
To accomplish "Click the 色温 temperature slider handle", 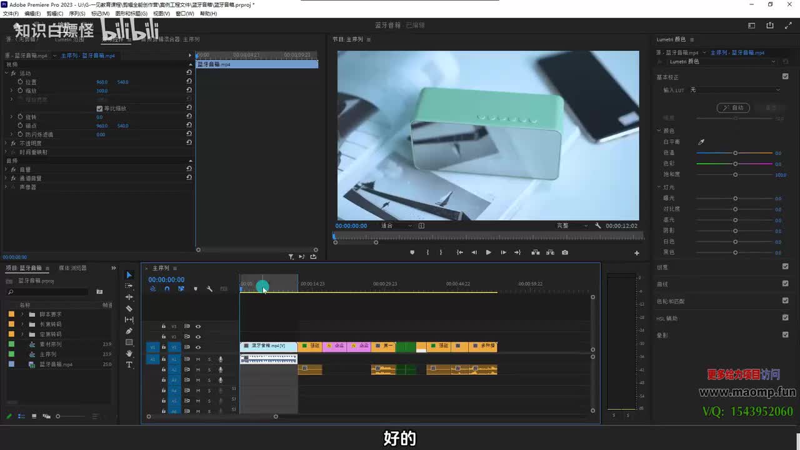I will [735, 153].
